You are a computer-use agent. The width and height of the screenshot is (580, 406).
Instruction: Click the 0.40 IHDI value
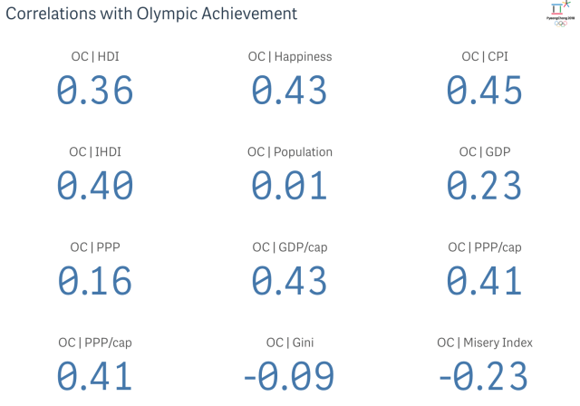click(95, 186)
